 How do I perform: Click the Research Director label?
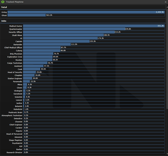pyautogui.click(x=14, y=153)
